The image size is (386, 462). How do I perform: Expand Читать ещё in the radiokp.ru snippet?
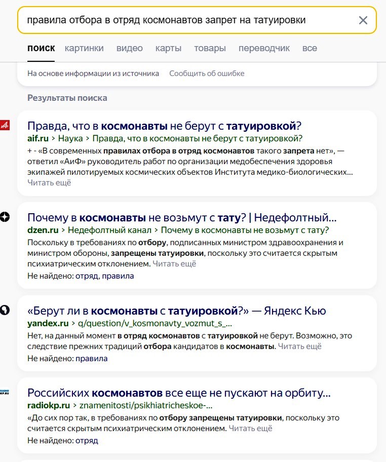pyautogui.click(x=250, y=429)
